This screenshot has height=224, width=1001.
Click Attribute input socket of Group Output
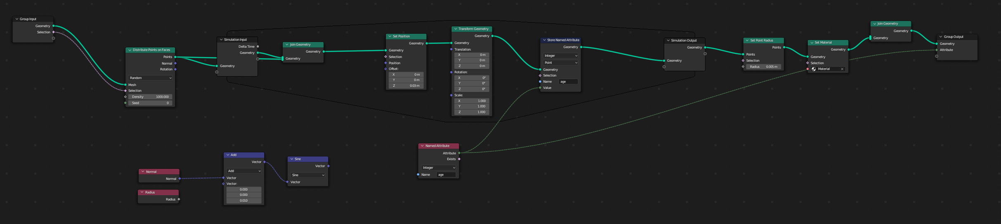(x=937, y=50)
